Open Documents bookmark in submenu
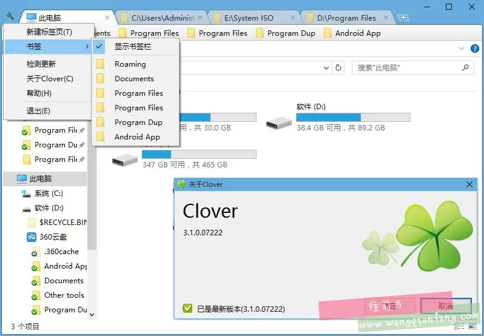Viewport: 484px width, 336px height. pyautogui.click(x=136, y=79)
